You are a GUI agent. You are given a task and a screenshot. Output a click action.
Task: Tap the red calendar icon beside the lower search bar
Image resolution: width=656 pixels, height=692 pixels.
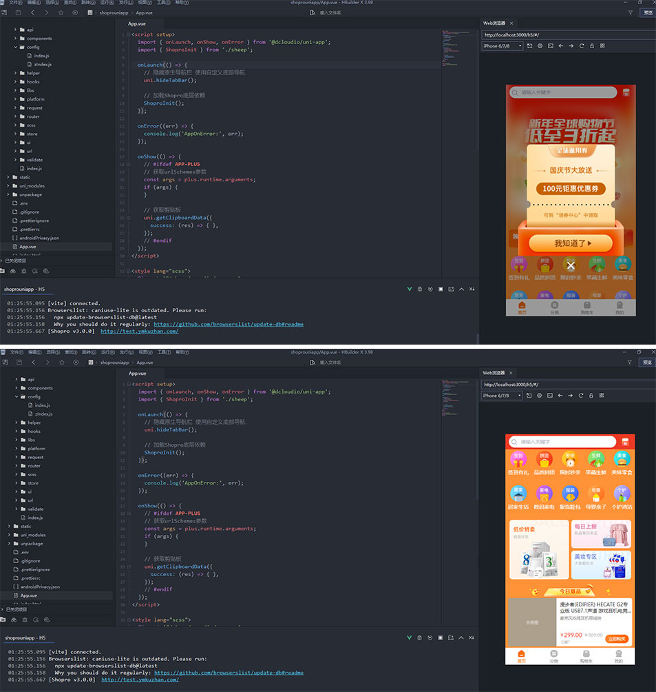pyautogui.click(x=626, y=442)
